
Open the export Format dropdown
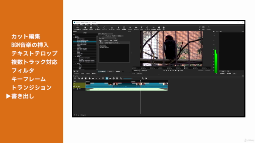click(x=109, y=38)
